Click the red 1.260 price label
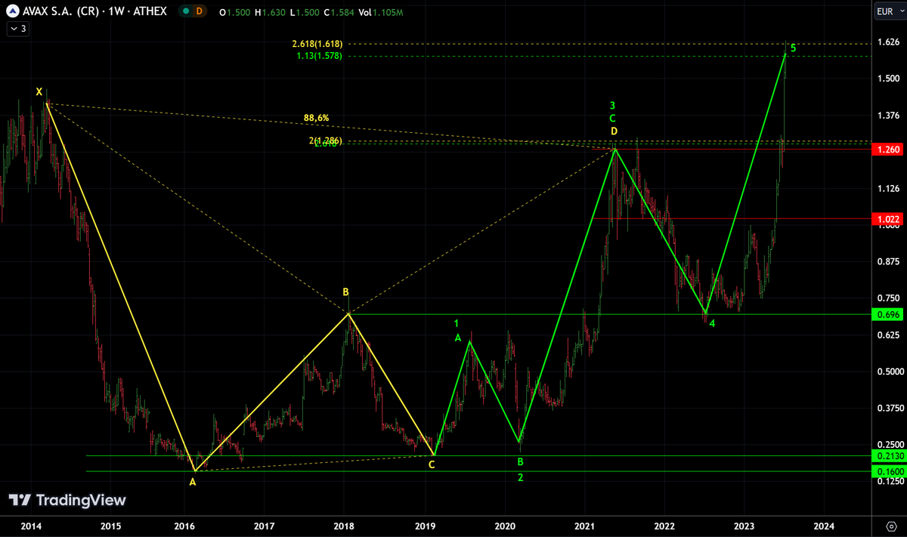Screen dimensions: 907x537 point(888,150)
